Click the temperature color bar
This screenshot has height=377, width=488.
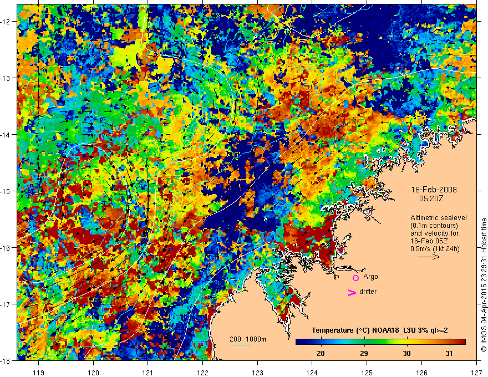click(380, 342)
